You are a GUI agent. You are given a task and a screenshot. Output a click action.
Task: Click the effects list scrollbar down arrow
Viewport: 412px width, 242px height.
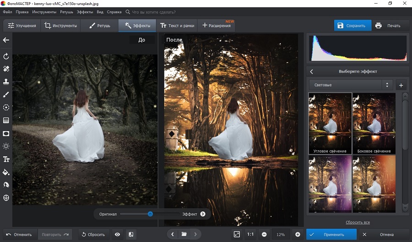pos(405,209)
